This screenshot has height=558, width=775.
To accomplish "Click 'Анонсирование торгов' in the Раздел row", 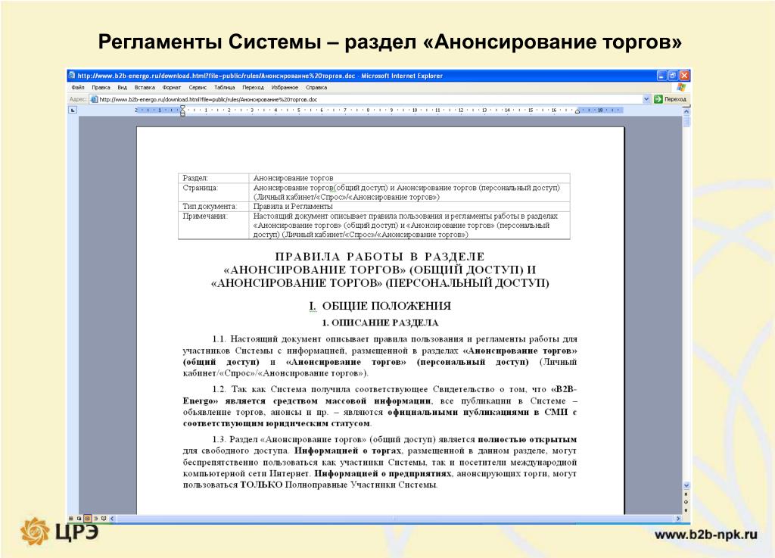I will point(293,178).
